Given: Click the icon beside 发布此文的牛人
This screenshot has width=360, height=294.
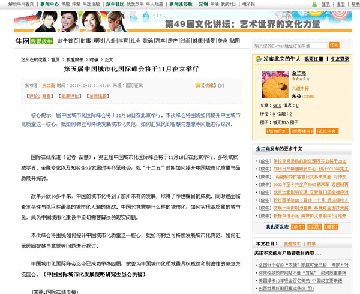Looking at the screenshot, I should click(x=259, y=59).
